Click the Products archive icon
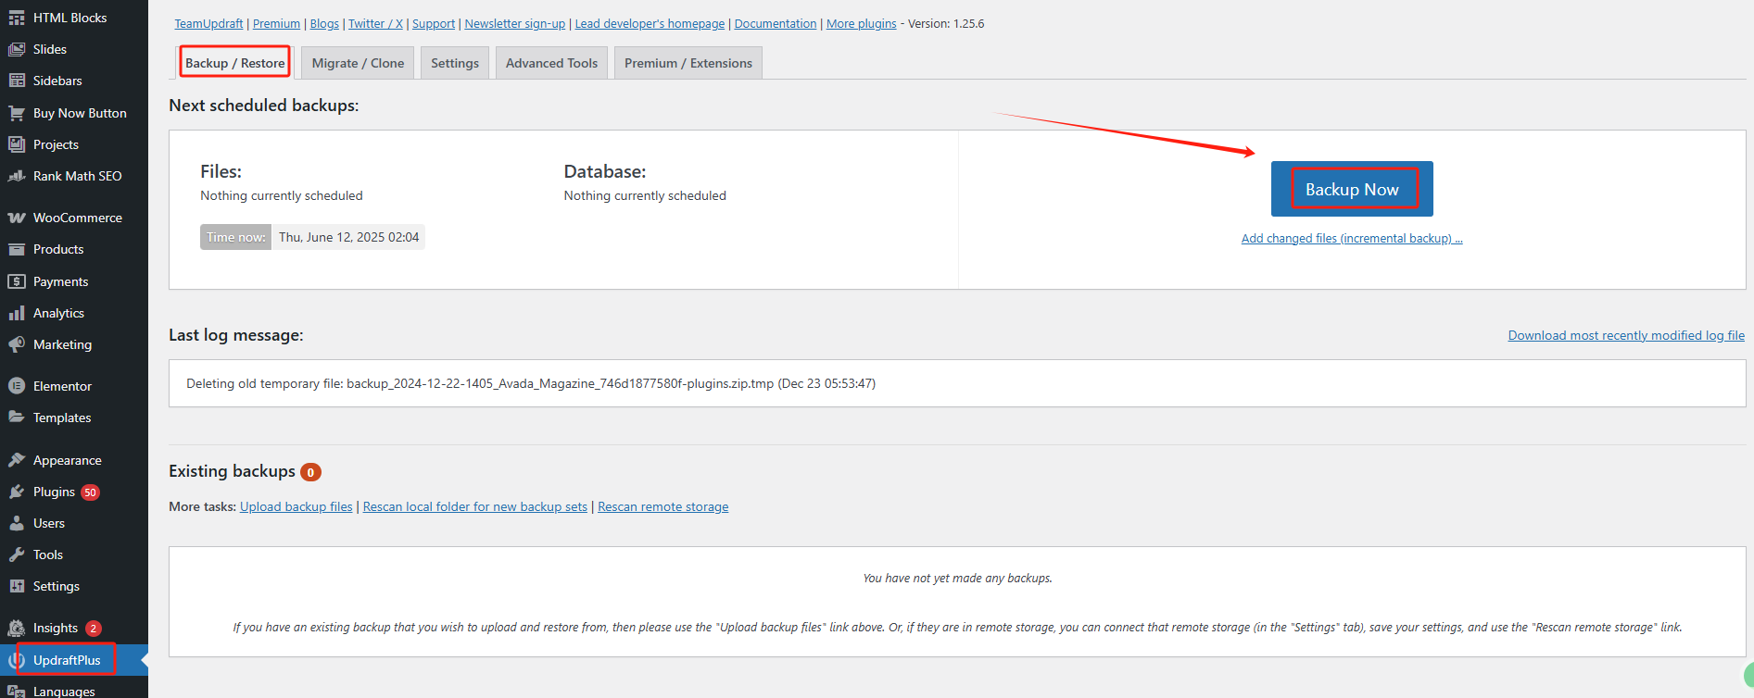1754x698 pixels. 17,249
